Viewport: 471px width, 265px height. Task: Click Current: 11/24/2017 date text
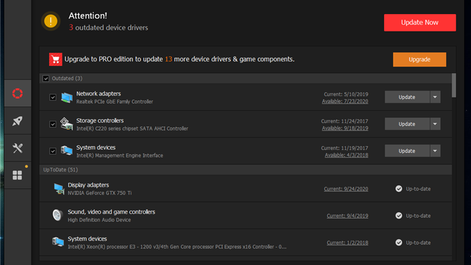point(345,121)
